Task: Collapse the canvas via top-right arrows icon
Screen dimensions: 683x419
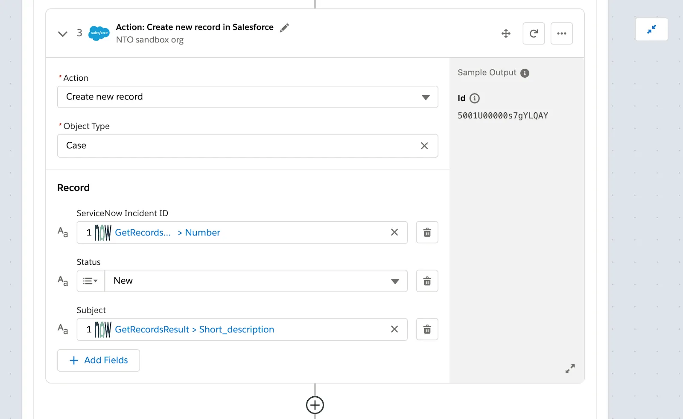Action: tap(651, 29)
